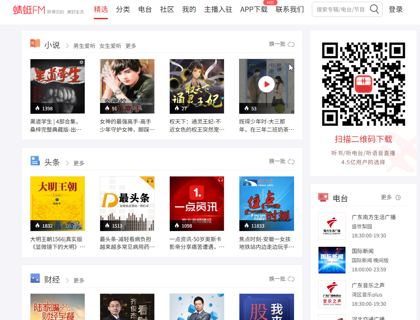
Task: Open the 分类 navigation tab
Action: 123,9
